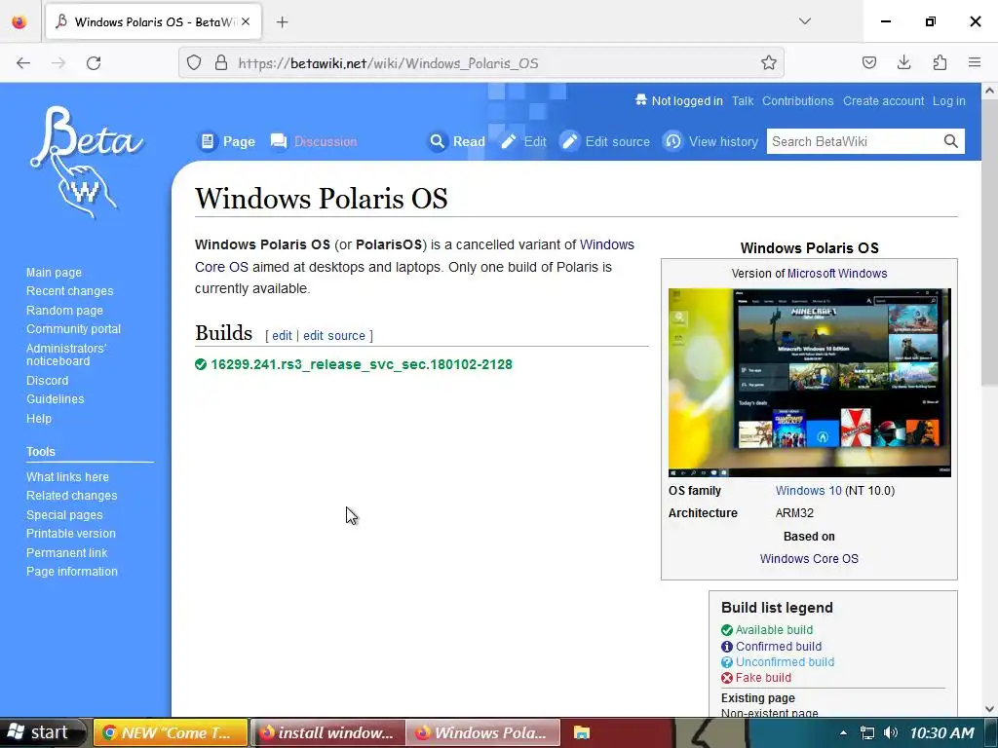The width and height of the screenshot is (998, 748).
Task: Click the search magnifier in BetaWiki search box
Action: point(950,141)
